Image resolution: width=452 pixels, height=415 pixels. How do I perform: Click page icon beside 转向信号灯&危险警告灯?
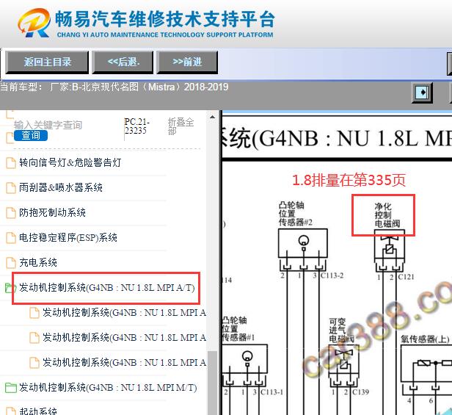tap(11, 163)
